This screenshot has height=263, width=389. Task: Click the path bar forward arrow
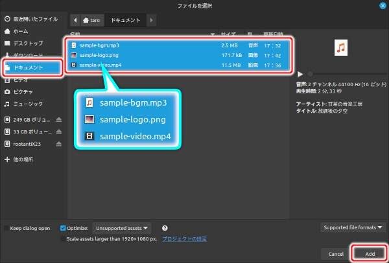pyautogui.click(x=151, y=20)
